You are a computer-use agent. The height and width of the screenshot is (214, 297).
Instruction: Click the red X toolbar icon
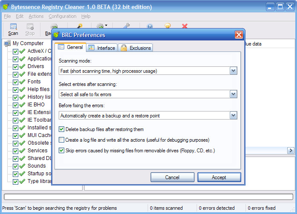[185, 26]
